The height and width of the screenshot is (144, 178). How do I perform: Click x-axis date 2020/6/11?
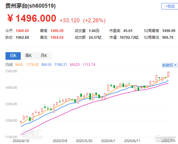(x=132, y=141)
